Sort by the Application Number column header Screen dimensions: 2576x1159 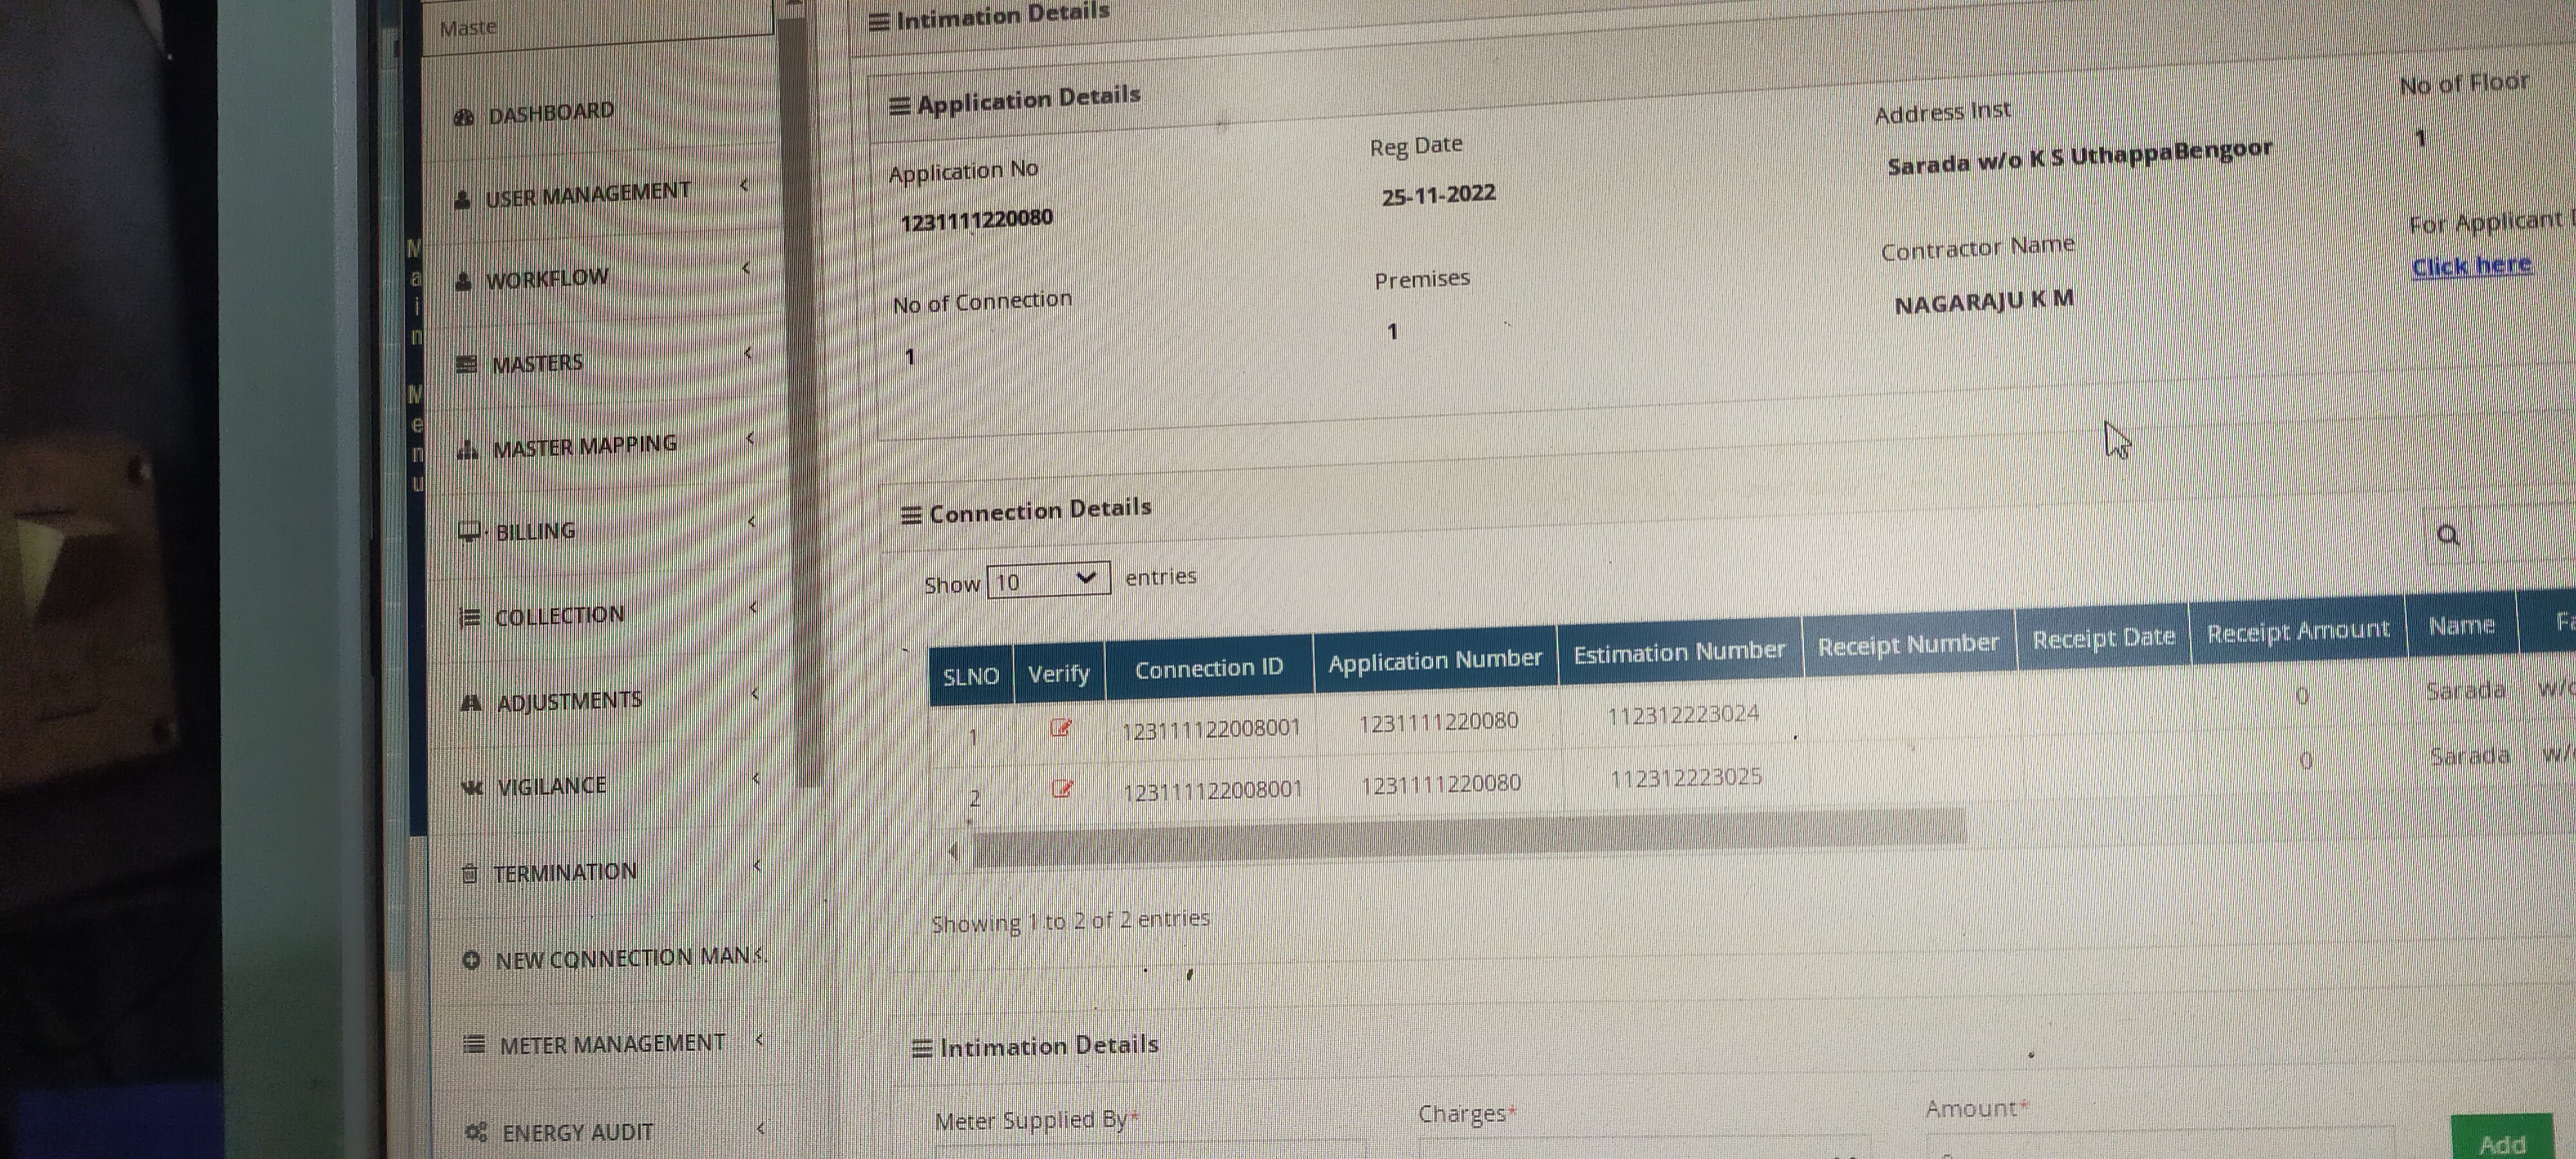pos(1435,660)
